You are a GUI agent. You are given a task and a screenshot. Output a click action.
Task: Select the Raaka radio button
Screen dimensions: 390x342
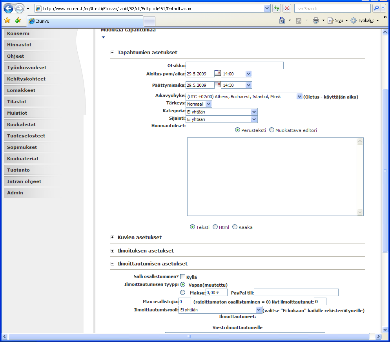pyautogui.click(x=235, y=227)
